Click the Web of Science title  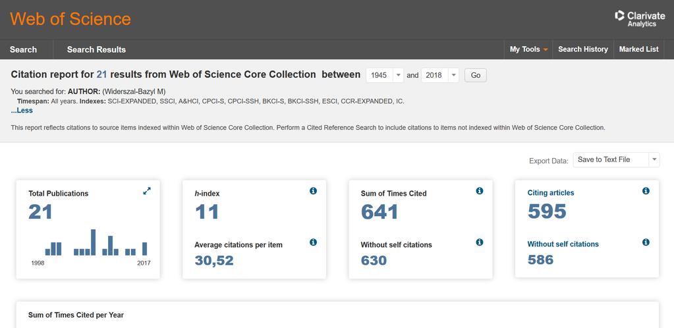[70, 19]
